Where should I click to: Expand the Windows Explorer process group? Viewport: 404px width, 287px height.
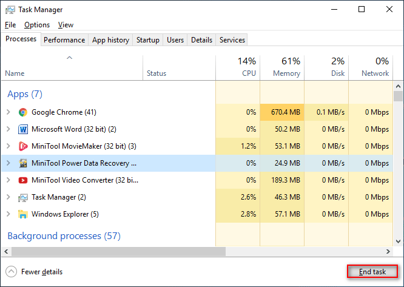pyautogui.click(x=8, y=214)
